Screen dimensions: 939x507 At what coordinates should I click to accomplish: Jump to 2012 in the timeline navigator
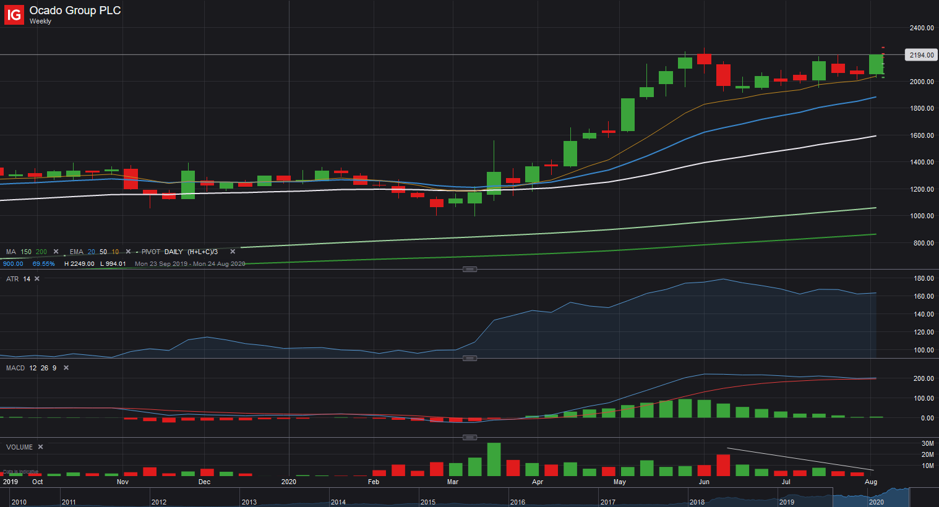[x=159, y=502]
